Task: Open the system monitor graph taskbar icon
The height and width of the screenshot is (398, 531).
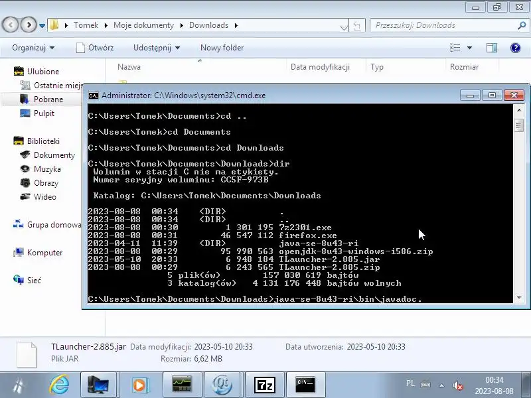Action: (182, 385)
